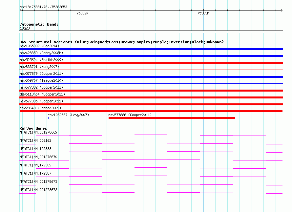Click the blue bar of nsv1065902

pos(151,49)
